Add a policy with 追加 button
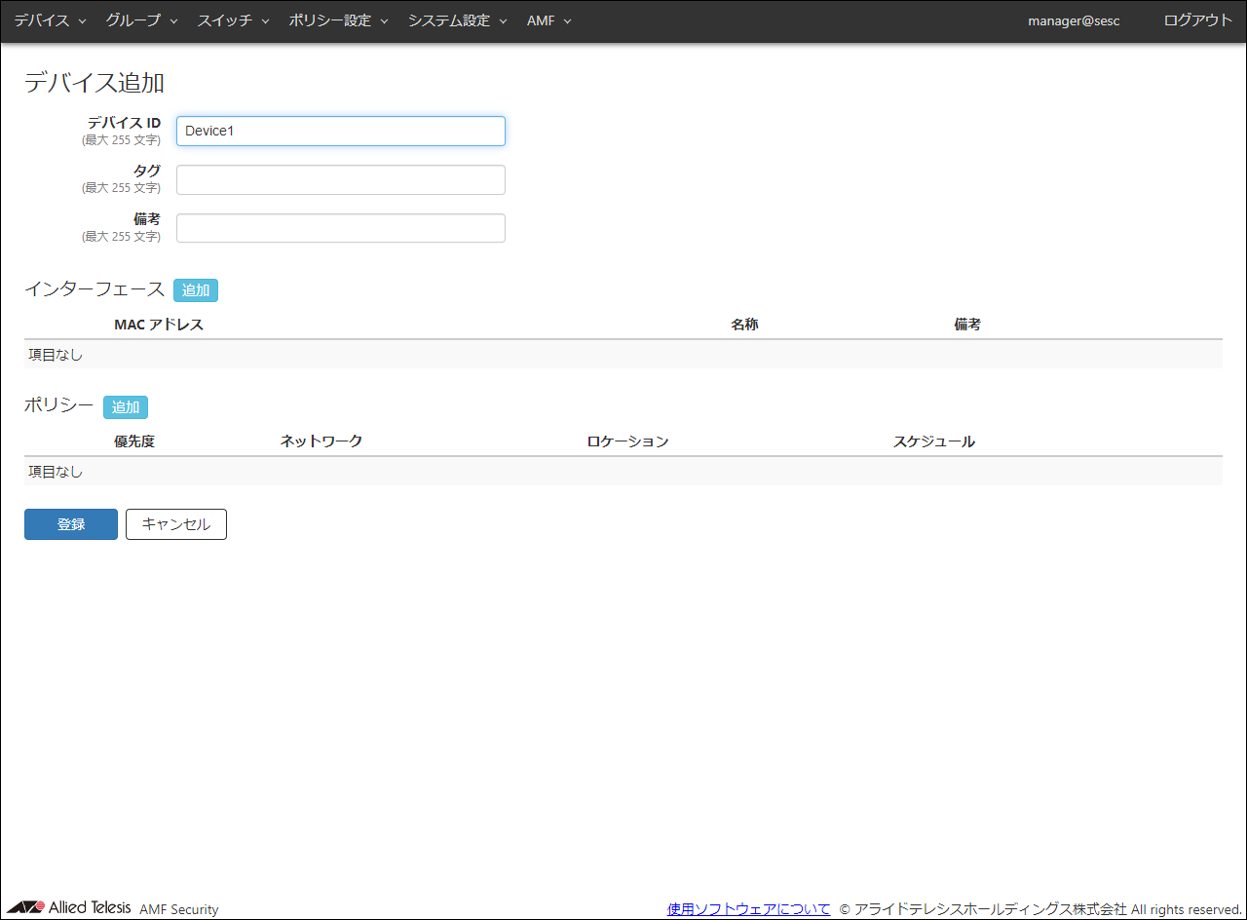This screenshot has width=1247, height=920. (126, 407)
